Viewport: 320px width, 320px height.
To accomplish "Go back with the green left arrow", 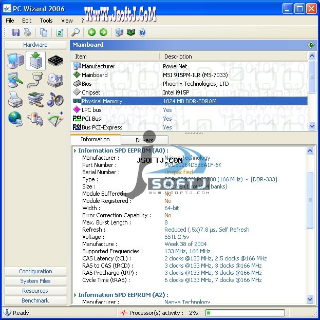I will point(91,32).
